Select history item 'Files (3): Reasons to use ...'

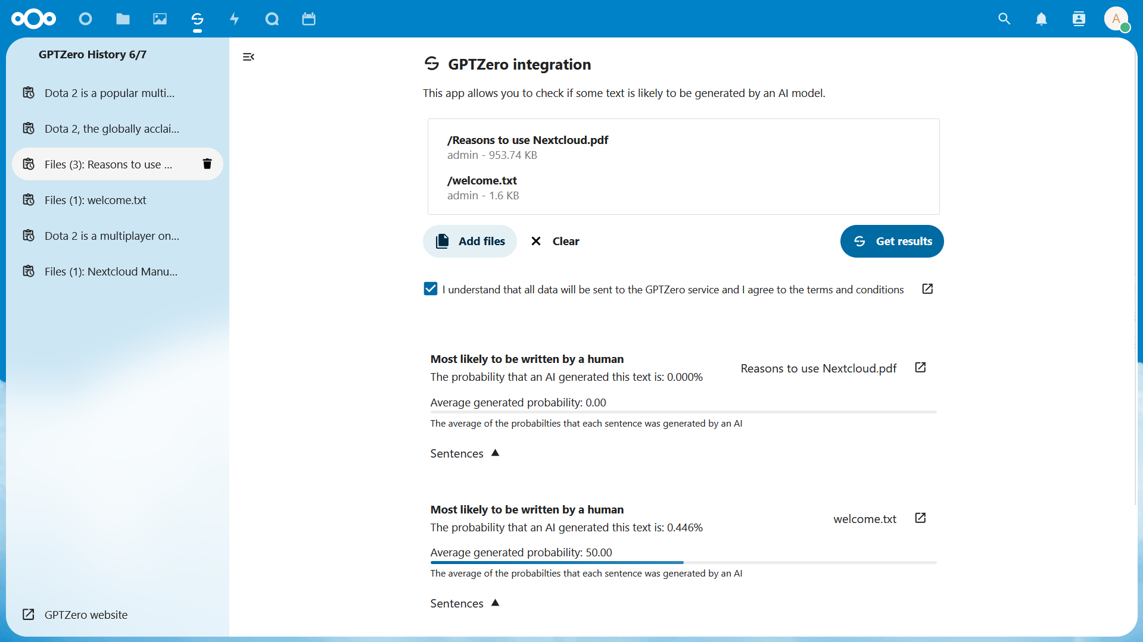click(x=117, y=164)
